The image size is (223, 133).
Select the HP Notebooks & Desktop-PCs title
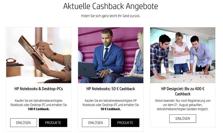39,89
